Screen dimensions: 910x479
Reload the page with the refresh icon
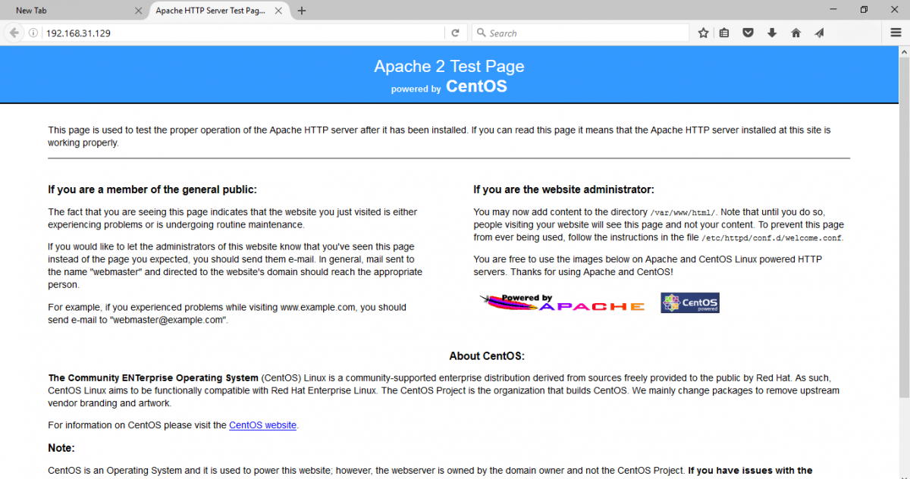point(455,33)
